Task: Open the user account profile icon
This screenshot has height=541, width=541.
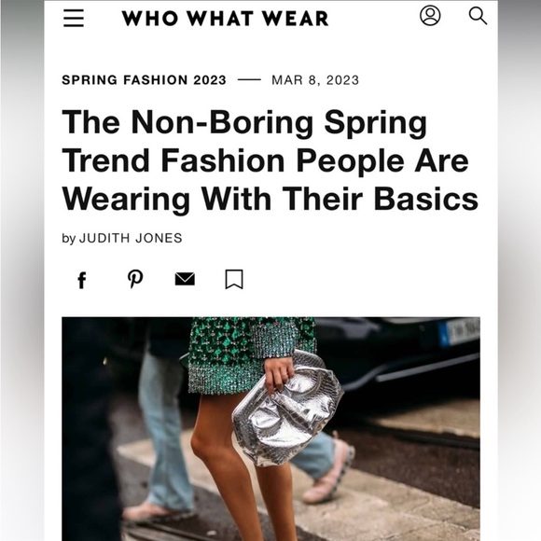Action: pyautogui.click(x=430, y=16)
